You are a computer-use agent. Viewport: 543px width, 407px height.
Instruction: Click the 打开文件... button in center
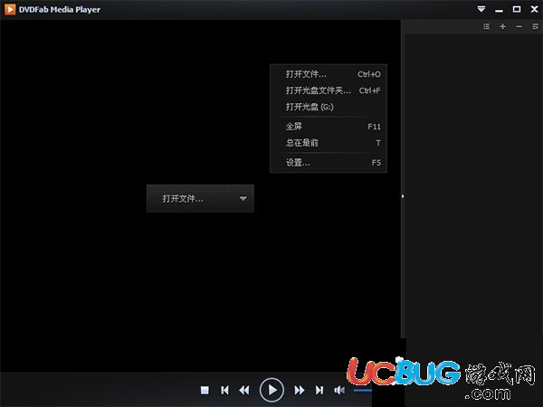189,198
